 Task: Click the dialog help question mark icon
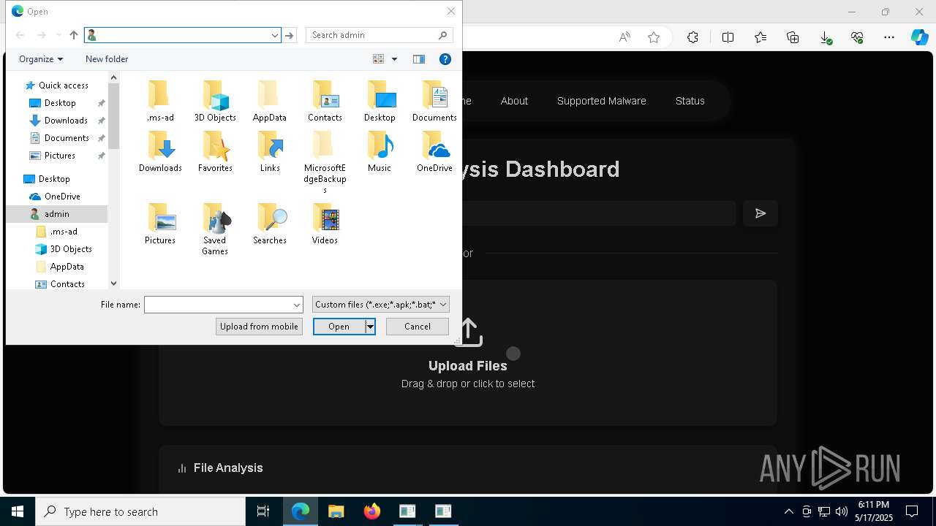coord(445,59)
